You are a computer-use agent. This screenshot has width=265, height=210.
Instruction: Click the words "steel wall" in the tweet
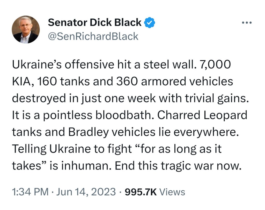click(168, 65)
